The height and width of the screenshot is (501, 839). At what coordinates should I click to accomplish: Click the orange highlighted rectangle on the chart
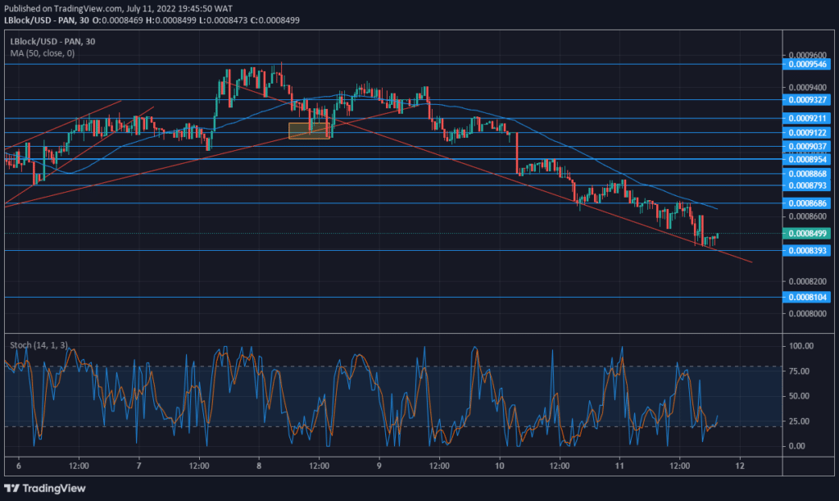[x=309, y=130]
